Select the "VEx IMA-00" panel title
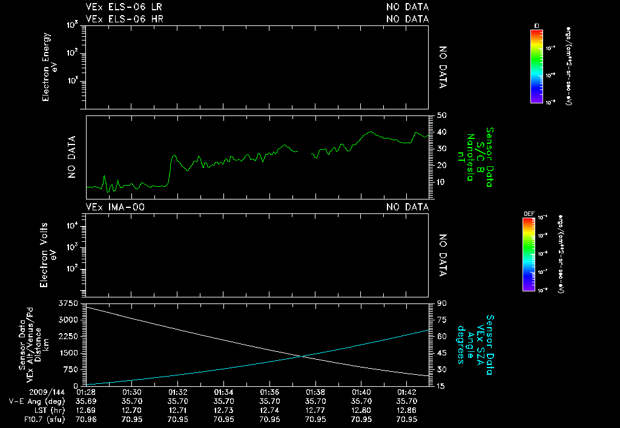This screenshot has height=428, width=620. click(115, 207)
